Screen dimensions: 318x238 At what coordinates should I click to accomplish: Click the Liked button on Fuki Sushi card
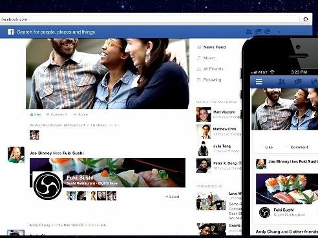click(x=173, y=197)
